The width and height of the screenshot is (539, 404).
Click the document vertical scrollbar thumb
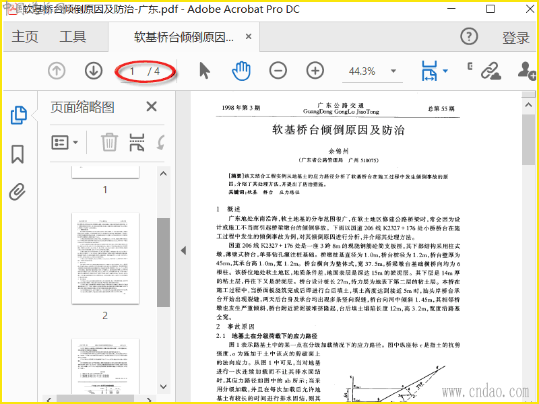pos(528,140)
